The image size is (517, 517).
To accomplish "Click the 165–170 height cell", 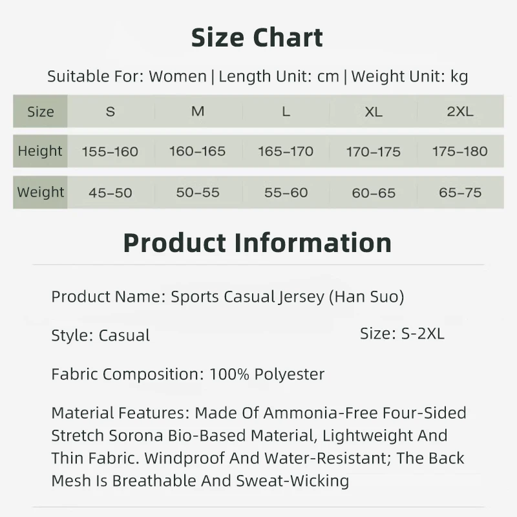I will 286,152.
